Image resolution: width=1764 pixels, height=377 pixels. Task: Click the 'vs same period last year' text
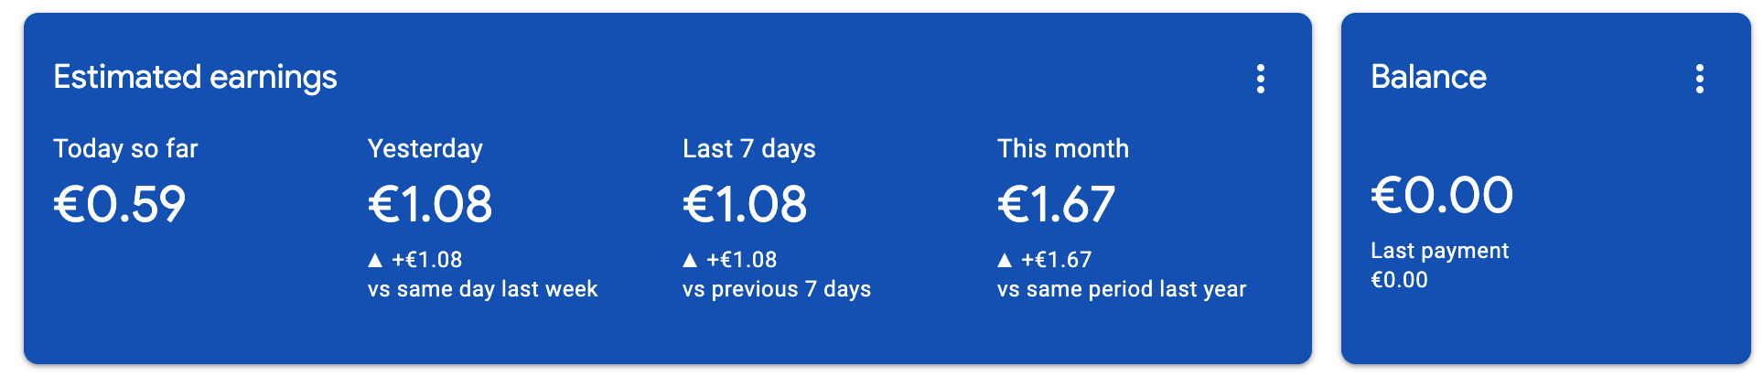click(1122, 289)
